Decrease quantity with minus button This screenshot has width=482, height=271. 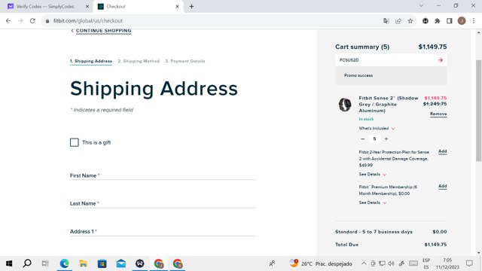(x=363, y=139)
